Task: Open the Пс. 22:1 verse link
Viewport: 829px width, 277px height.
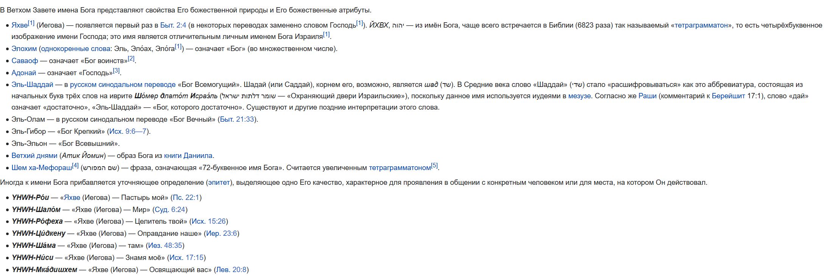Action: coord(186,198)
